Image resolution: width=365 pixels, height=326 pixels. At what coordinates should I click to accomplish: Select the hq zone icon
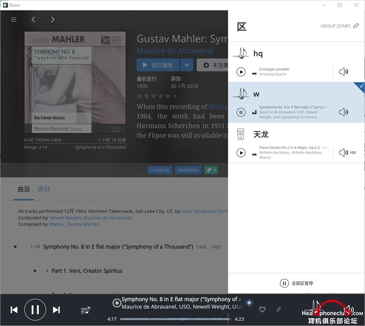pos(241,54)
